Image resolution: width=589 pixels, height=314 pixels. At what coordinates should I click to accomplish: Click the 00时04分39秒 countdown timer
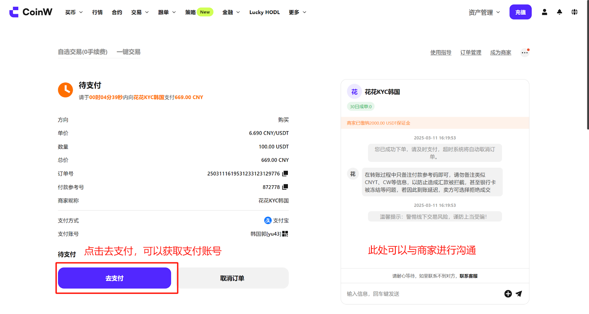coord(106,97)
